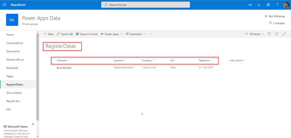Click the Microsoft Teams promo heading

tap(18, 127)
